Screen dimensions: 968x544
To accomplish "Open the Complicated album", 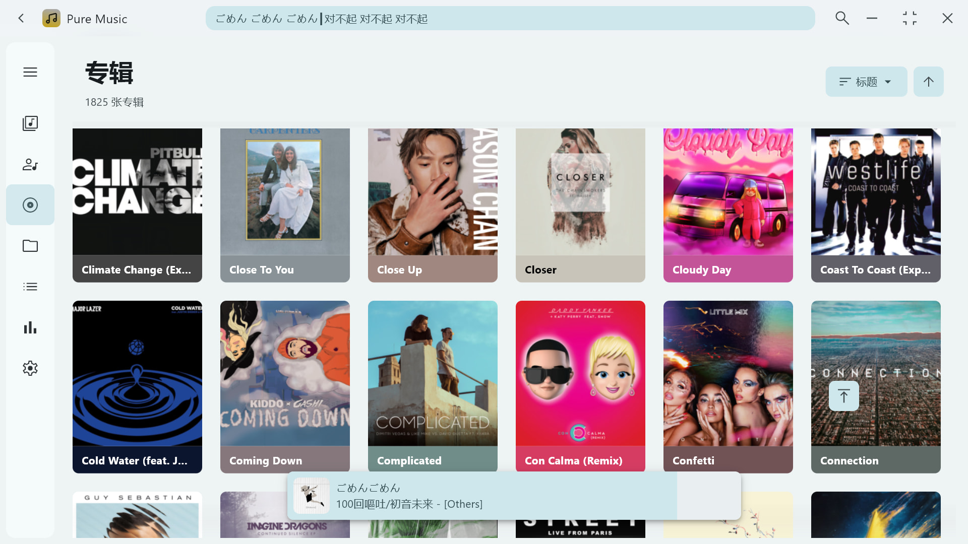I will click(433, 387).
